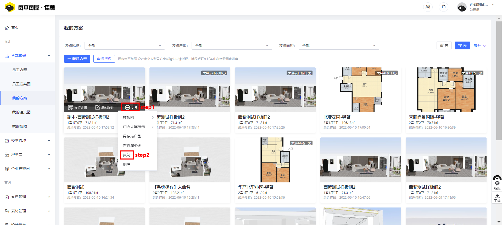This screenshot has width=502, height=225.
Task: Open the 装修面积 dropdown
Action: [339, 46]
